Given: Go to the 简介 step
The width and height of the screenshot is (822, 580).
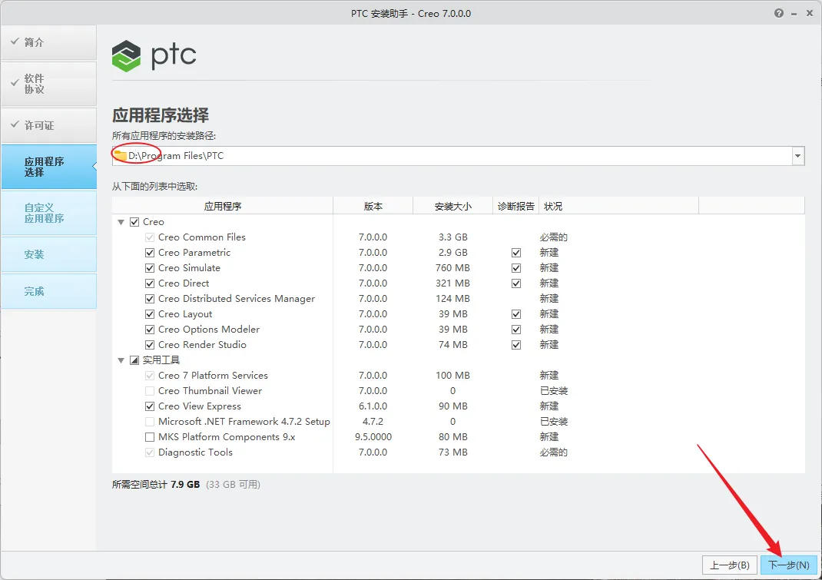Looking at the screenshot, I should coord(48,42).
